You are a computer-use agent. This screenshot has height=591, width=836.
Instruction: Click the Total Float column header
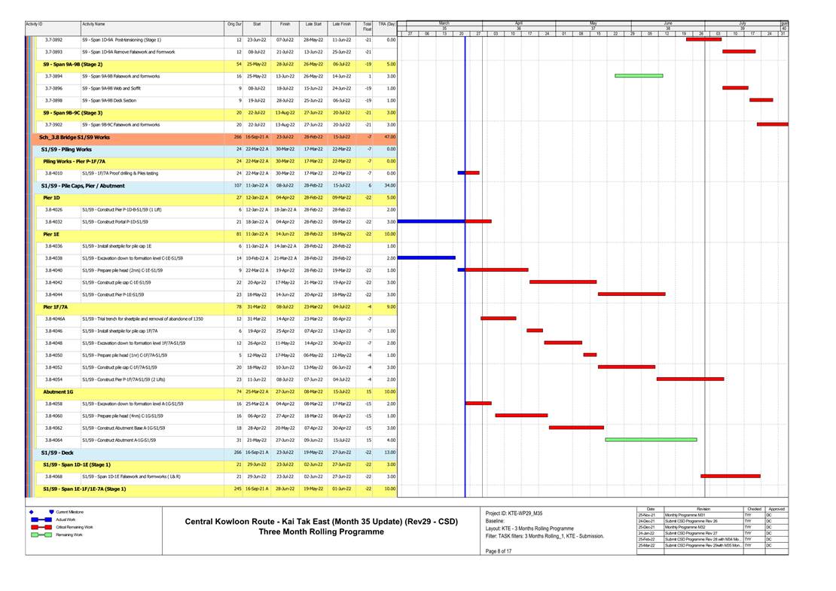pos(367,27)
